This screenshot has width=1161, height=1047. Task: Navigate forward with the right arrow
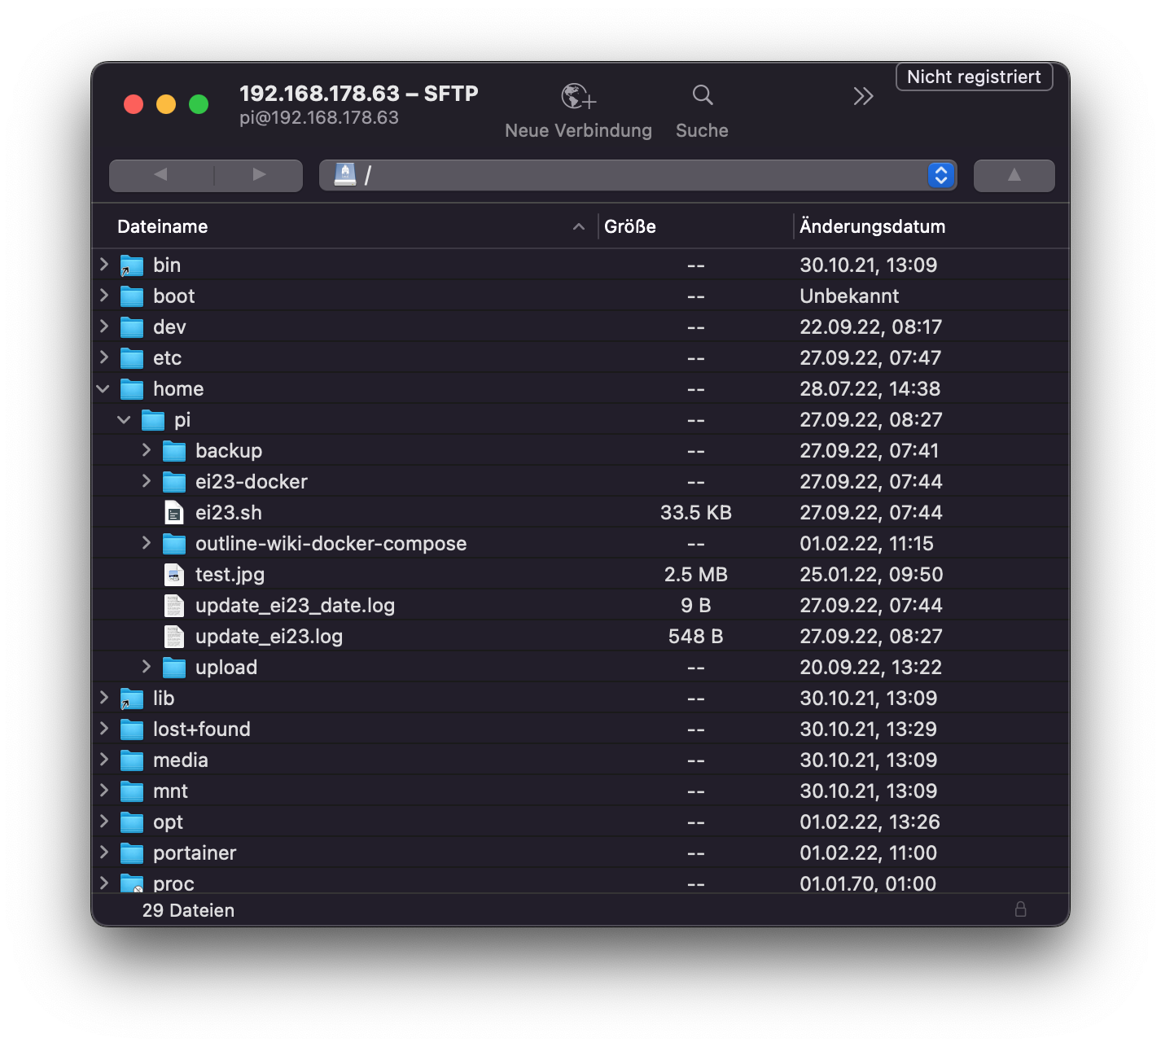click(259, 175)
